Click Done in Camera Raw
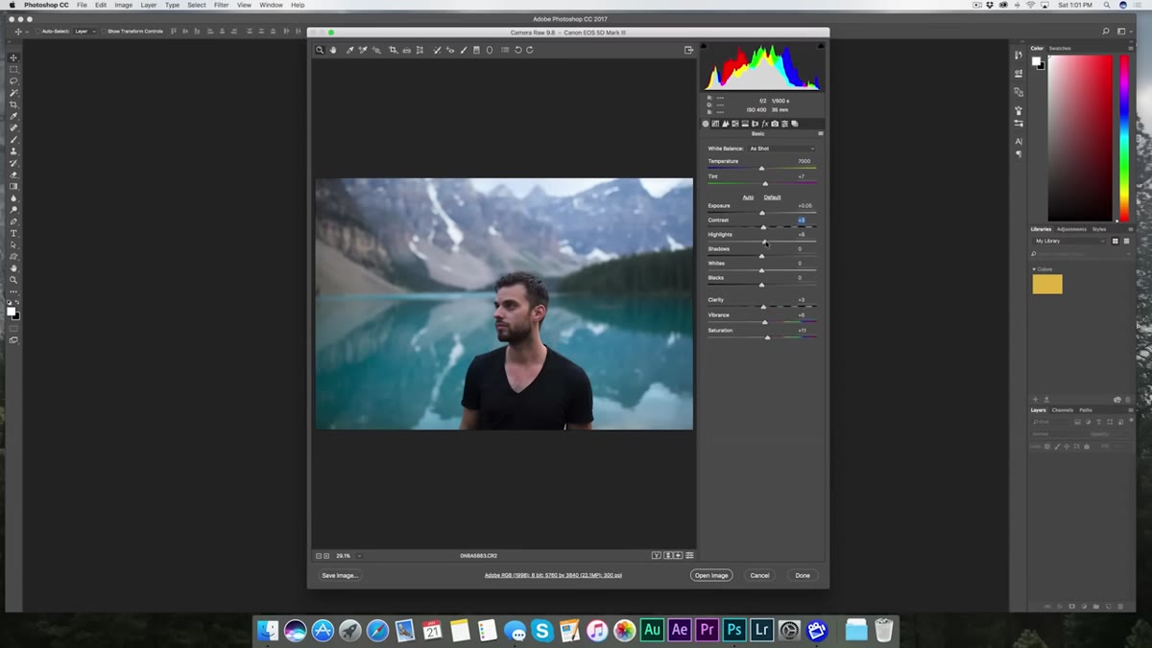Image resolution: width=1152 pixels, height=648 pixels. click(803, 575)
